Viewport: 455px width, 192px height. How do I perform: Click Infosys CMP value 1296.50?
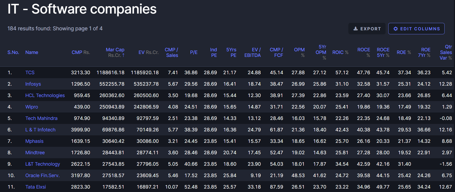(81, 84)
